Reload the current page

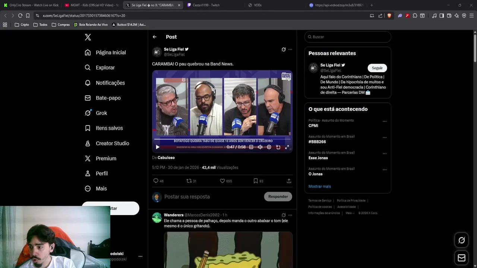coord(20,16)
